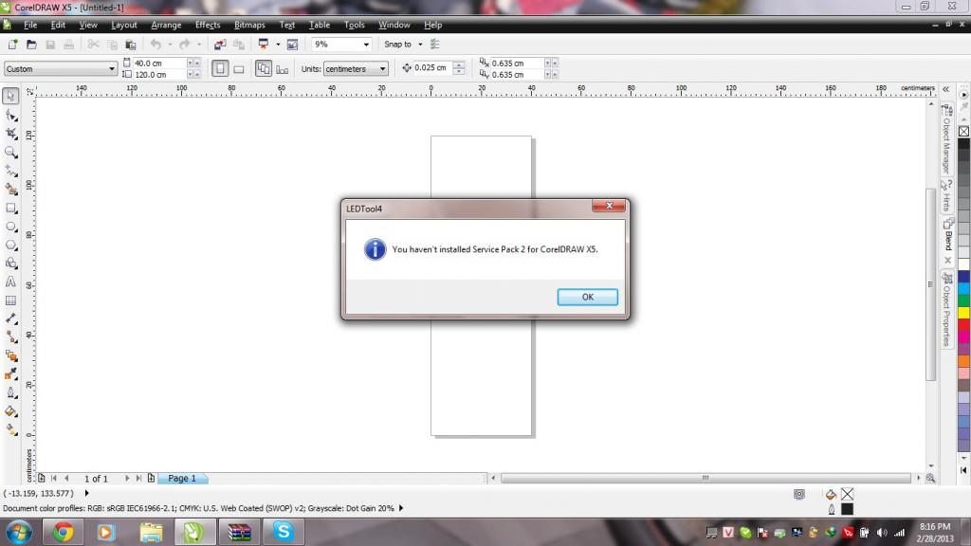Image resolution: width=971 pixels, height=546 pixels.
Task: Open the Tools menu
Action: pos(355,25)
